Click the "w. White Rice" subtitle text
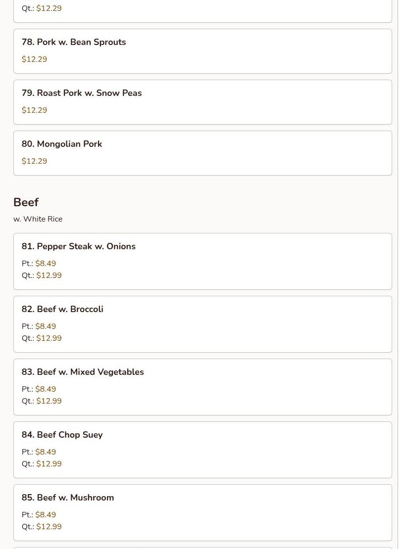The width and height of the screenshot is (408, 549). coord(38,219)
